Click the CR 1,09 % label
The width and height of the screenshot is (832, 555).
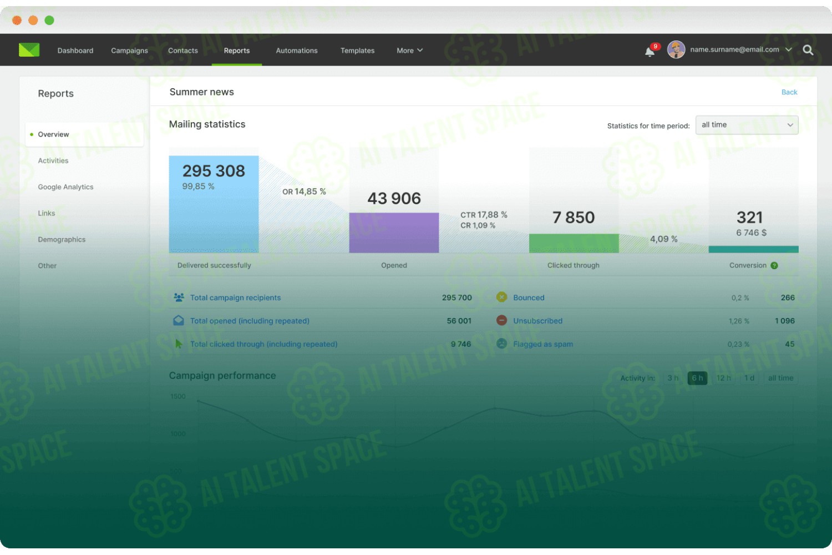478,225
